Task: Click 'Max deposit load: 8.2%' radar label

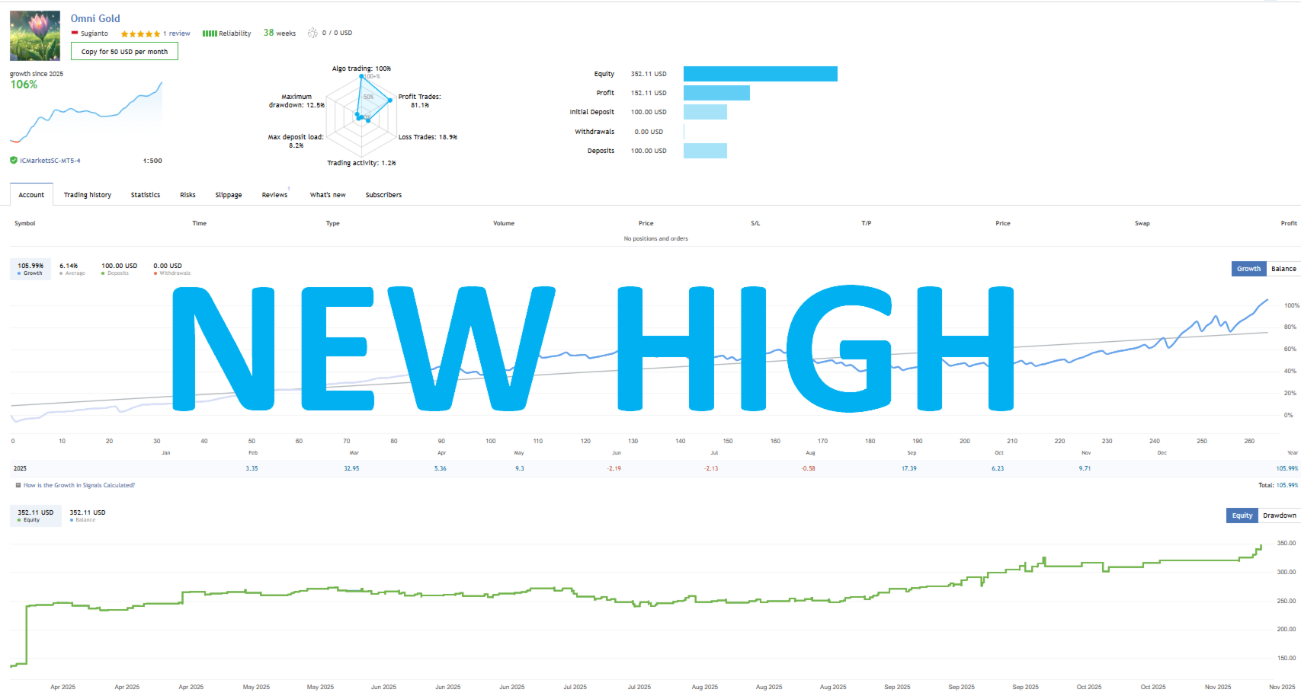Action: click(x=296, y=141)
